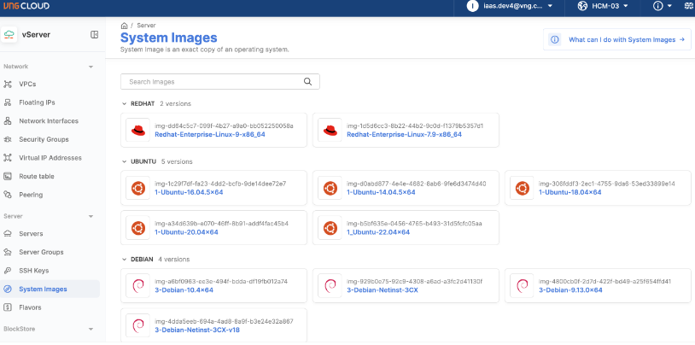Collapse the sidebar using panel toggle icon
This screenshot has width=695, height=345.
[94, 35]
